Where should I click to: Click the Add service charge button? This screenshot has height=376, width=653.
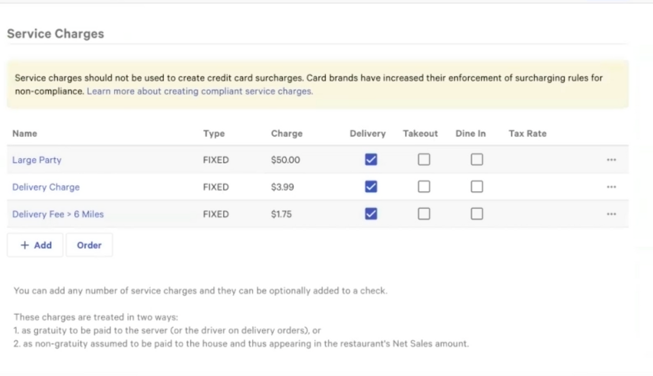pos(35,245)
